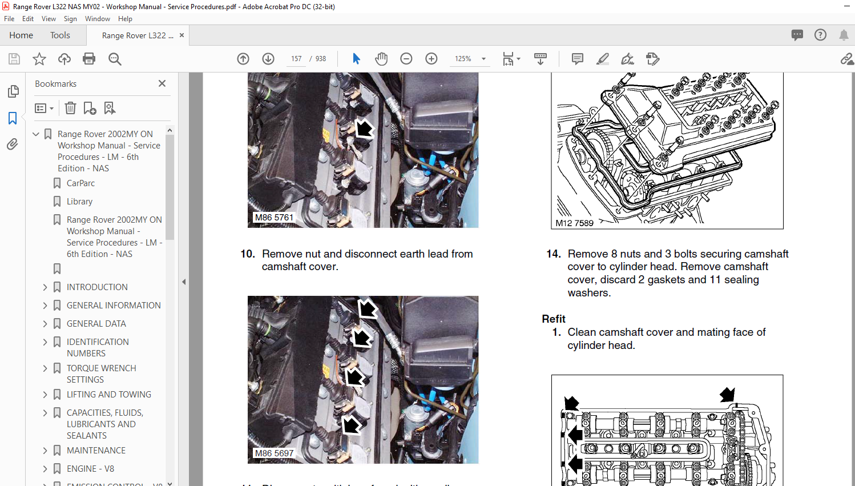
Task: Click the find current bookmark icon
Action: [110, 108]
